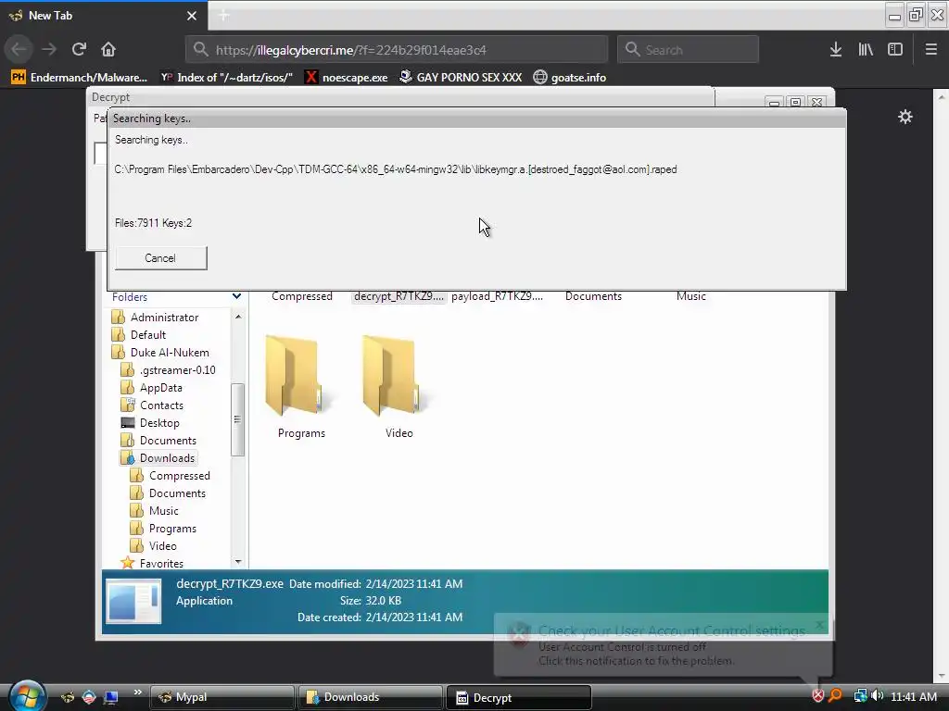Screen dimensions: 949x711
Task: Open the browser library
Action: click(866, 50)
